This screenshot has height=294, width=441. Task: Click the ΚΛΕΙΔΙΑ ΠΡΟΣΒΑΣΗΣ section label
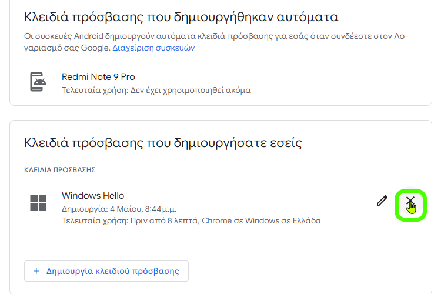point(59,170)
